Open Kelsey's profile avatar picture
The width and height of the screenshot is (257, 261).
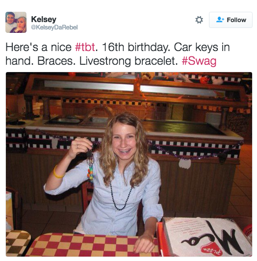click(16, 22)
